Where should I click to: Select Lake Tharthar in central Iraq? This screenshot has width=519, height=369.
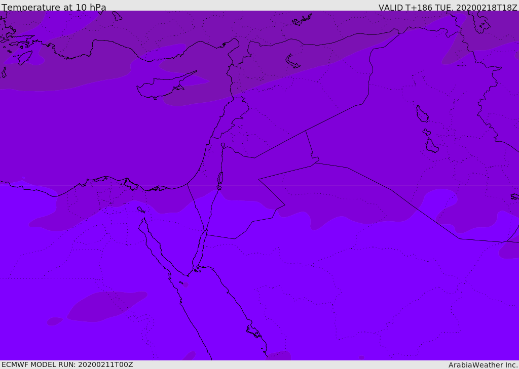click(422, 114)
